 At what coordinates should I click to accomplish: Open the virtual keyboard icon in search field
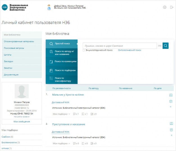pyautogui.click(x=160, y=46)
